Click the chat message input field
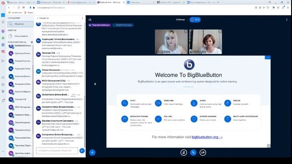Viewport: 292px width, 164px height. click(57, 151)
